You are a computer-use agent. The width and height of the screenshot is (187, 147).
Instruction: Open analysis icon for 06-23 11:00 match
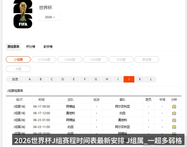pos(174,127)
